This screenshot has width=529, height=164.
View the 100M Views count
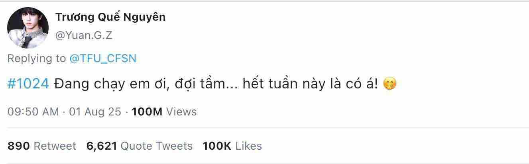click(164, 112)
